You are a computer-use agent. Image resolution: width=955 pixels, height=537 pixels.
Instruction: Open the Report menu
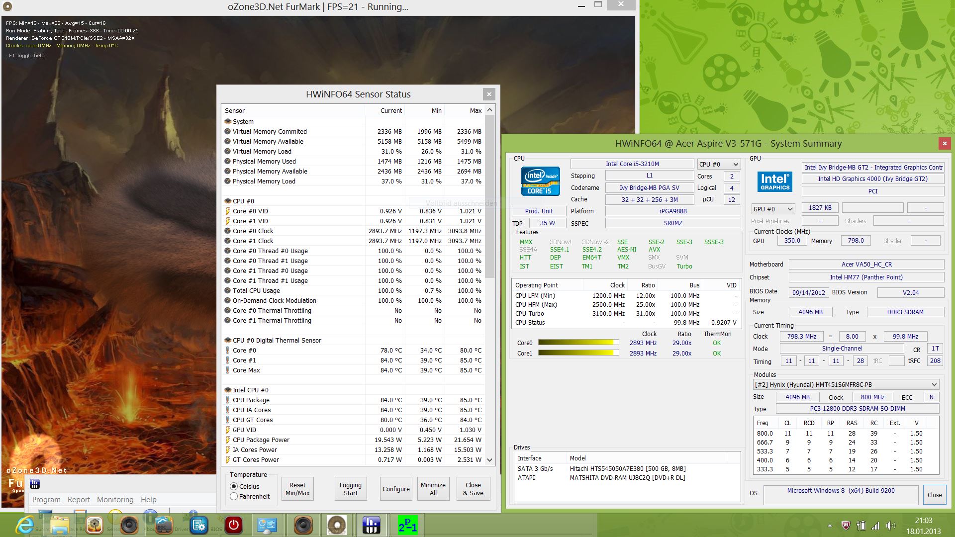(79, 499)
